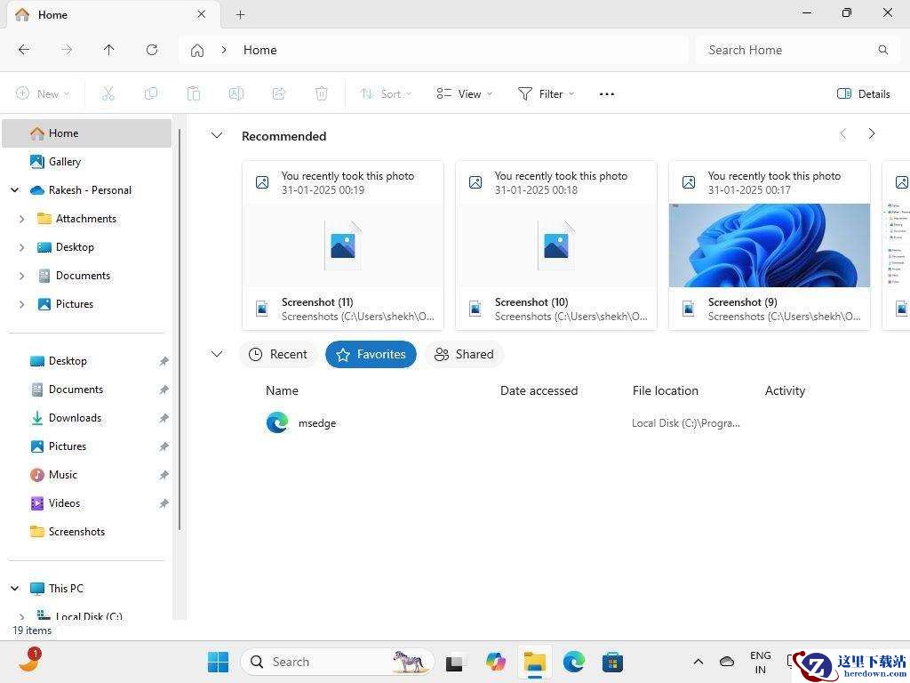Viewport: 910px width, 683px height.
Task: Click the Copy toolbar icon
Action: 151,93
